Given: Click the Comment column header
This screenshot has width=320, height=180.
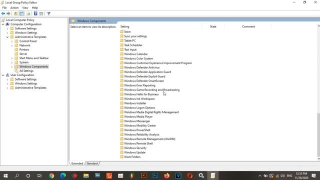Looking at the screenshot, I should pos(248,26).
